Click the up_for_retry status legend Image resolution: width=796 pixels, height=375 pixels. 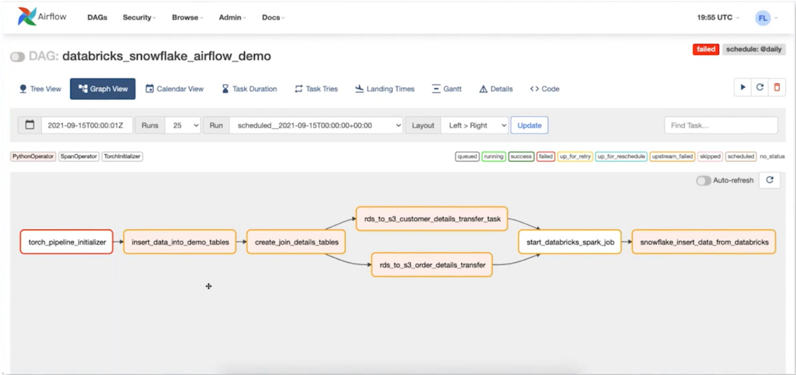coord(575,157)
